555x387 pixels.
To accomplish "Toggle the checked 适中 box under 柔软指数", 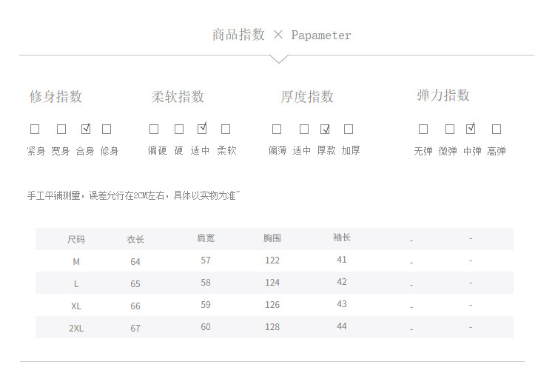I will coord(201,129).
